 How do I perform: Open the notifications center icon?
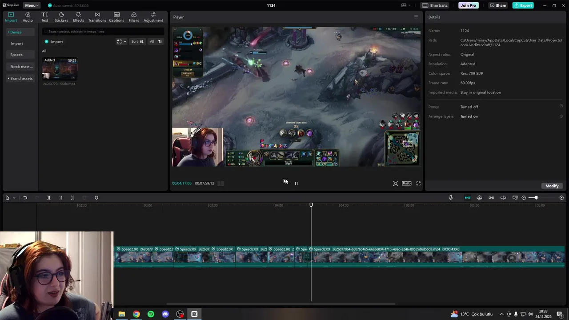coord(560,314)
